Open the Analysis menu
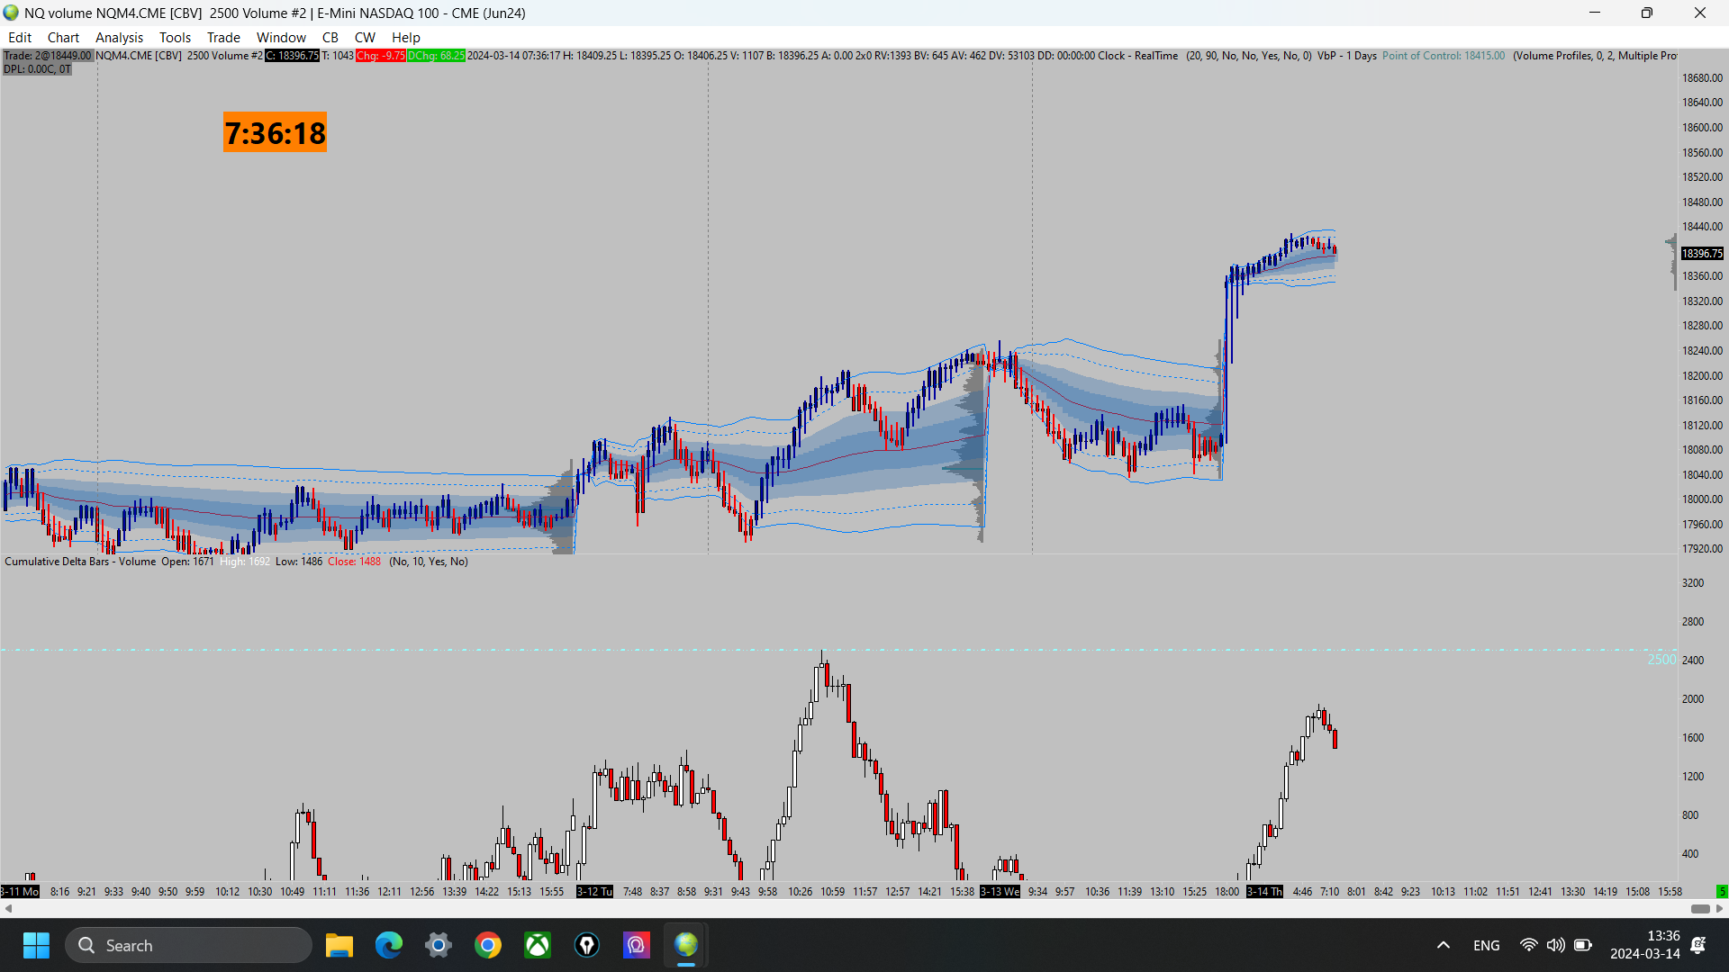 (x=119, y=37)
